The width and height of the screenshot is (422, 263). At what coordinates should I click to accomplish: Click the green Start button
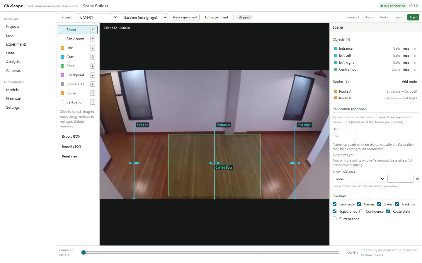(x=413, y=17)
